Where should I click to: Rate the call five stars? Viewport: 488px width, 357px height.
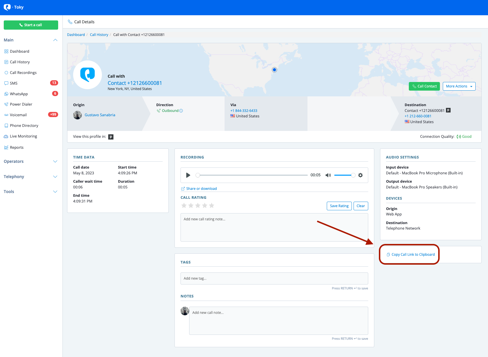pos(212,205)
